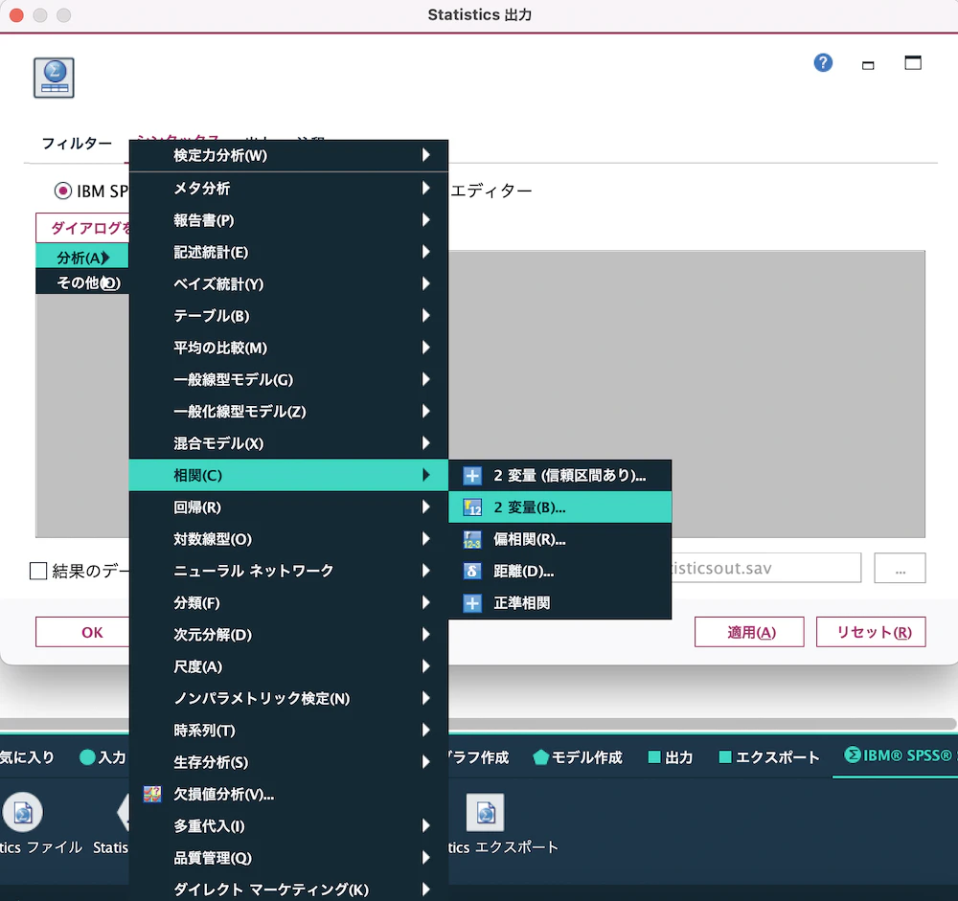This screenshot has width=958, height=901.
Task: Select 一般化線型モデル(Z) menu entry
Action: click(288, 411)
